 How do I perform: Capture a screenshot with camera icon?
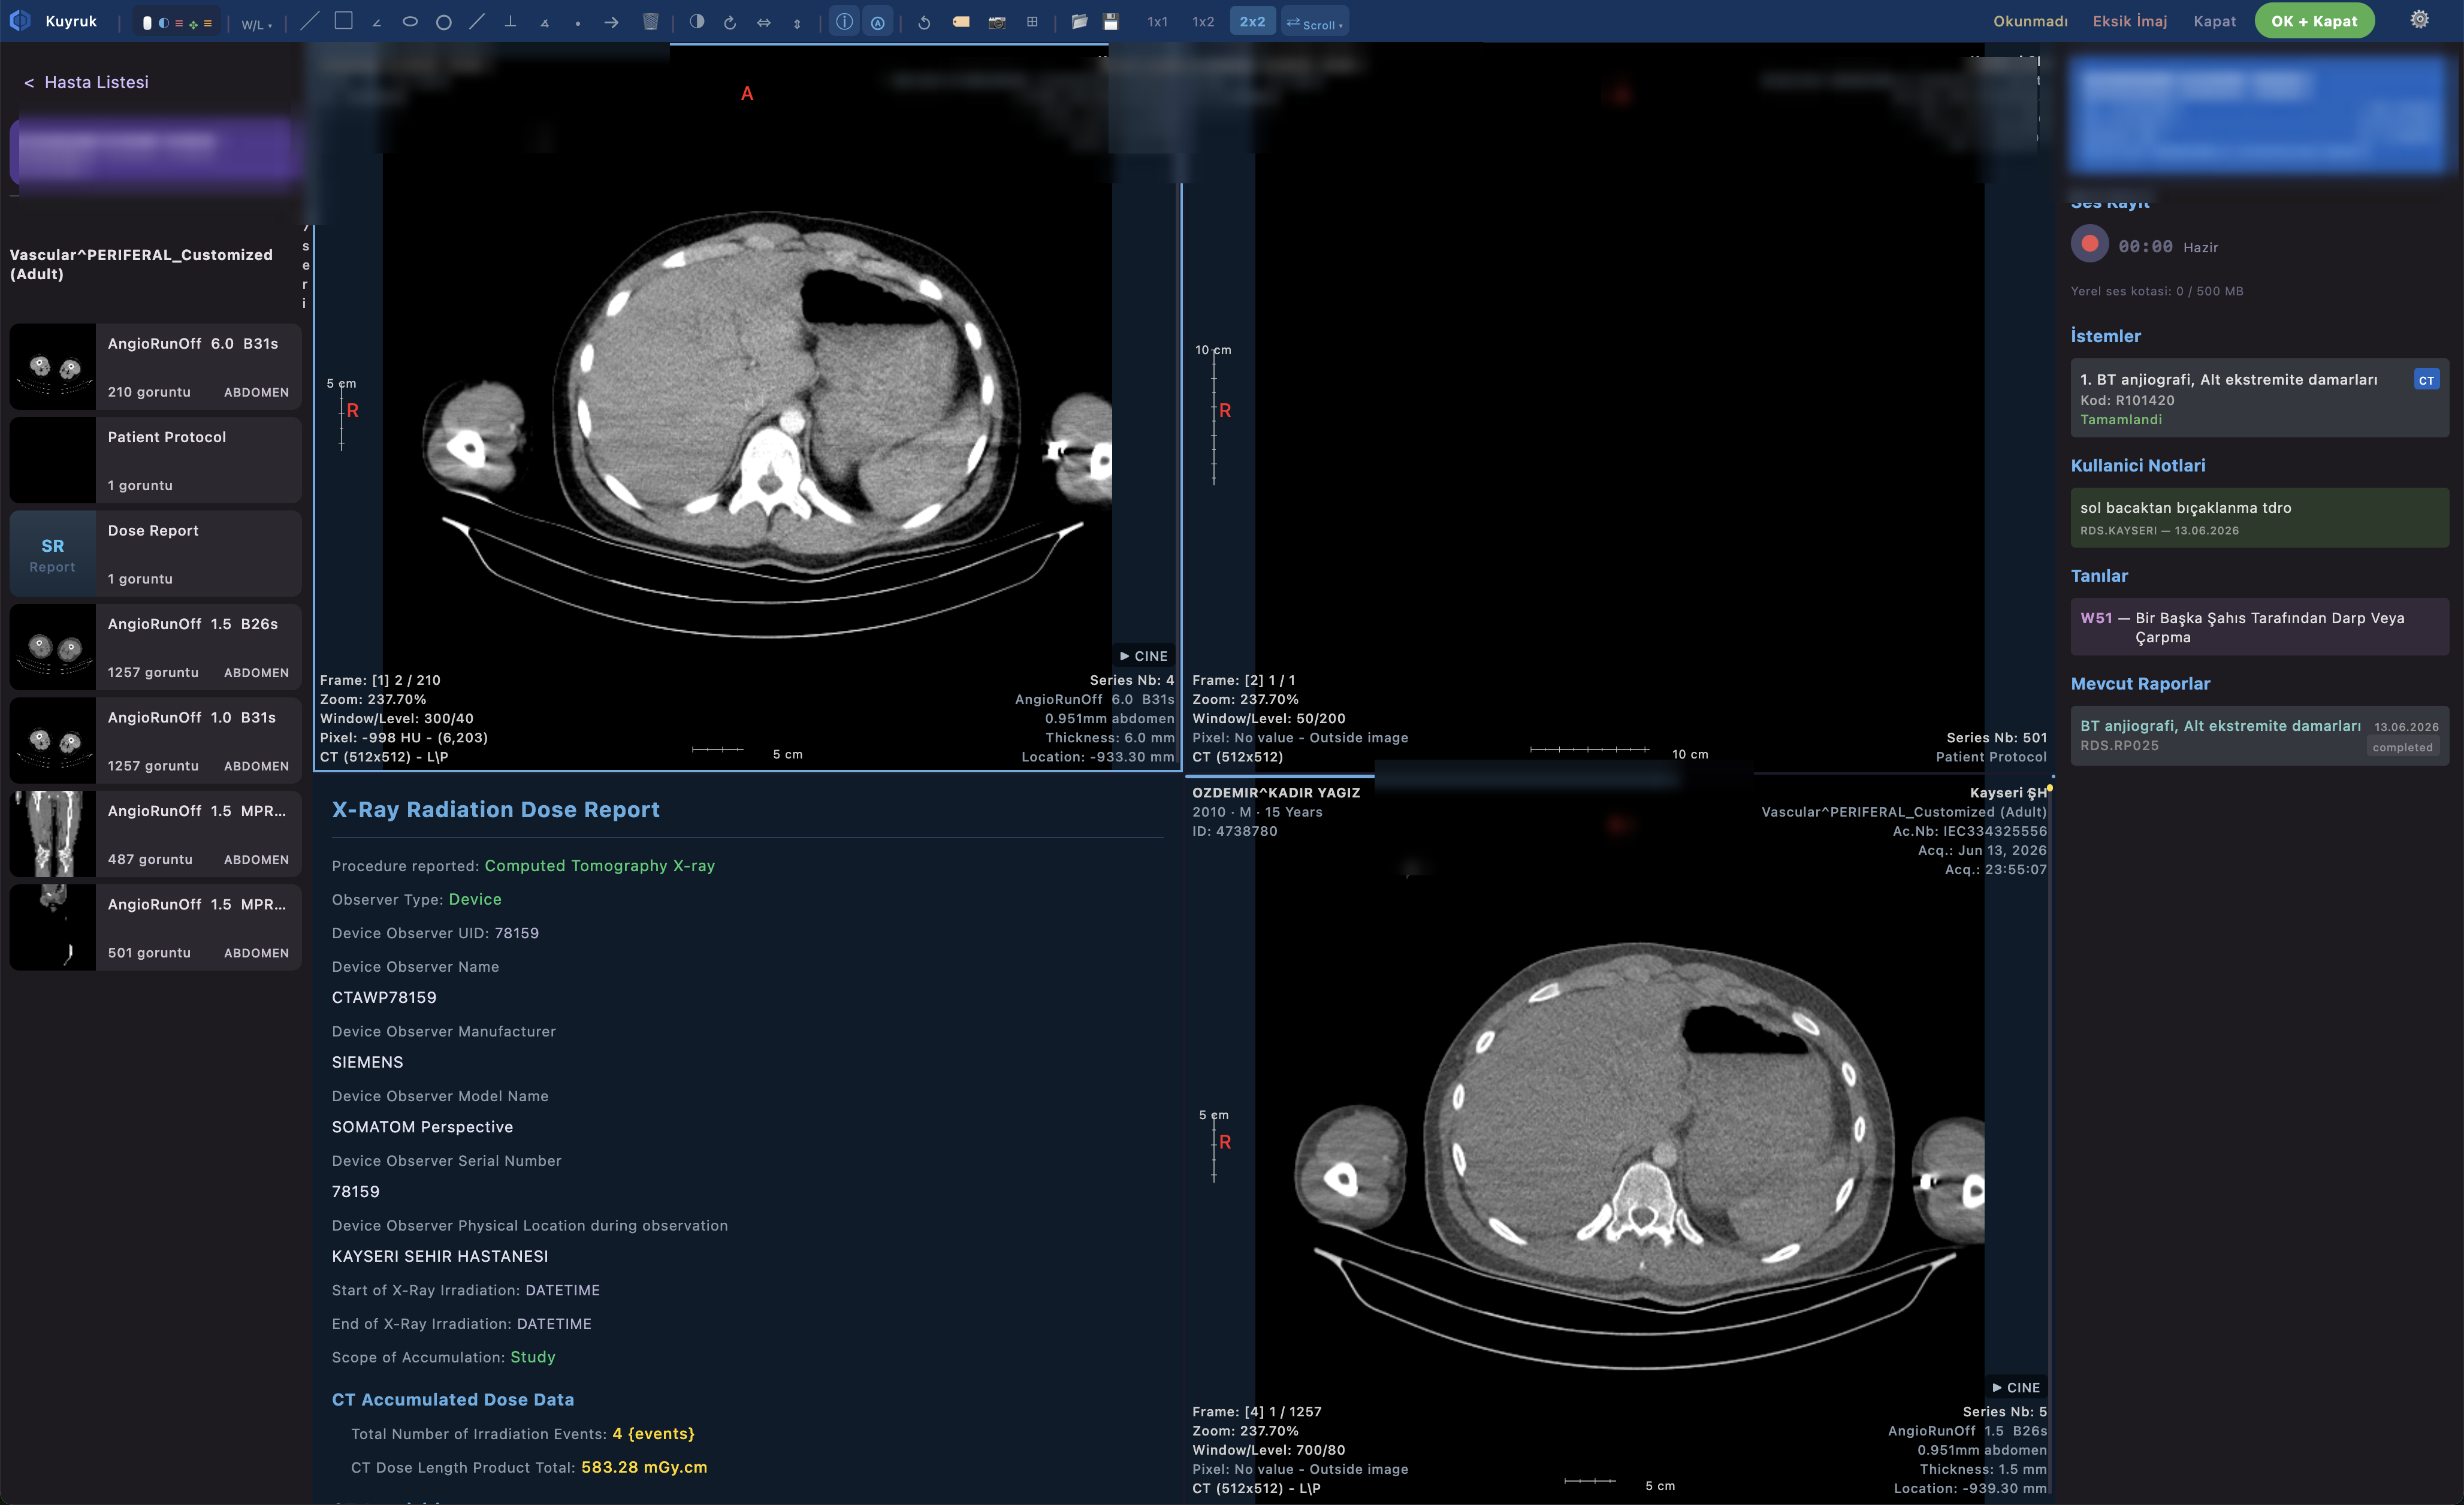click(x=997, y=21)
